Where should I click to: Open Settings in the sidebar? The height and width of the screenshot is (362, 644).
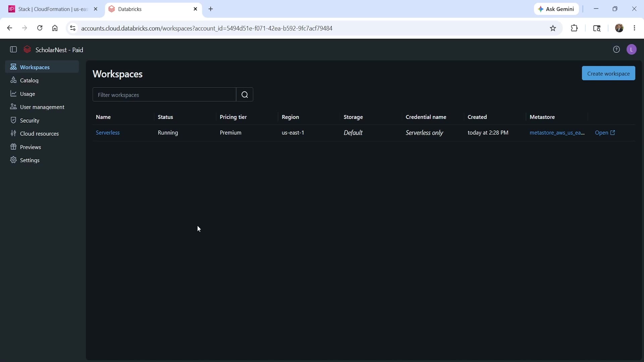[42, 160]
